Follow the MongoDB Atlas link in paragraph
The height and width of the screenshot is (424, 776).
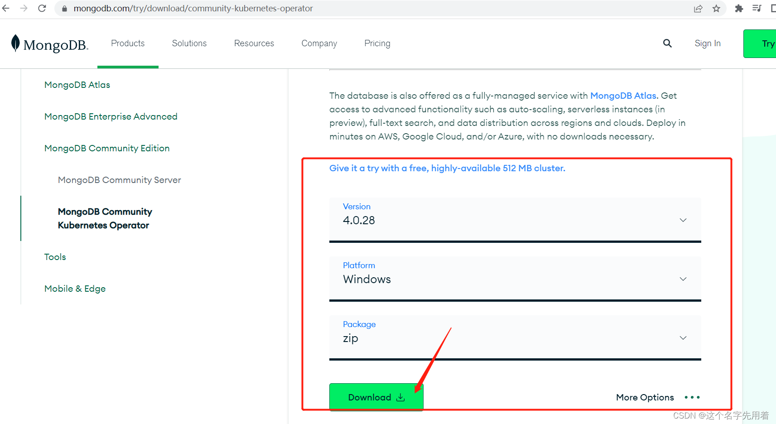pyautogui.click(x=623, y=96)
